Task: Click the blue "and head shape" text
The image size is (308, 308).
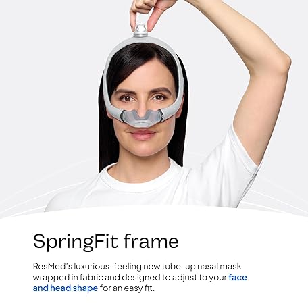Action: click(66, 288)
